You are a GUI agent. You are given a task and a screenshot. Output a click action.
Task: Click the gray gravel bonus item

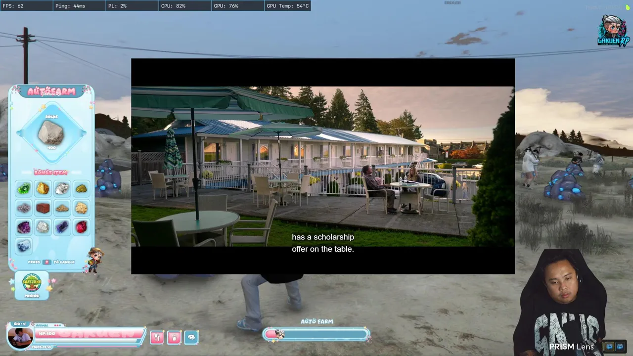pos(24,208)
